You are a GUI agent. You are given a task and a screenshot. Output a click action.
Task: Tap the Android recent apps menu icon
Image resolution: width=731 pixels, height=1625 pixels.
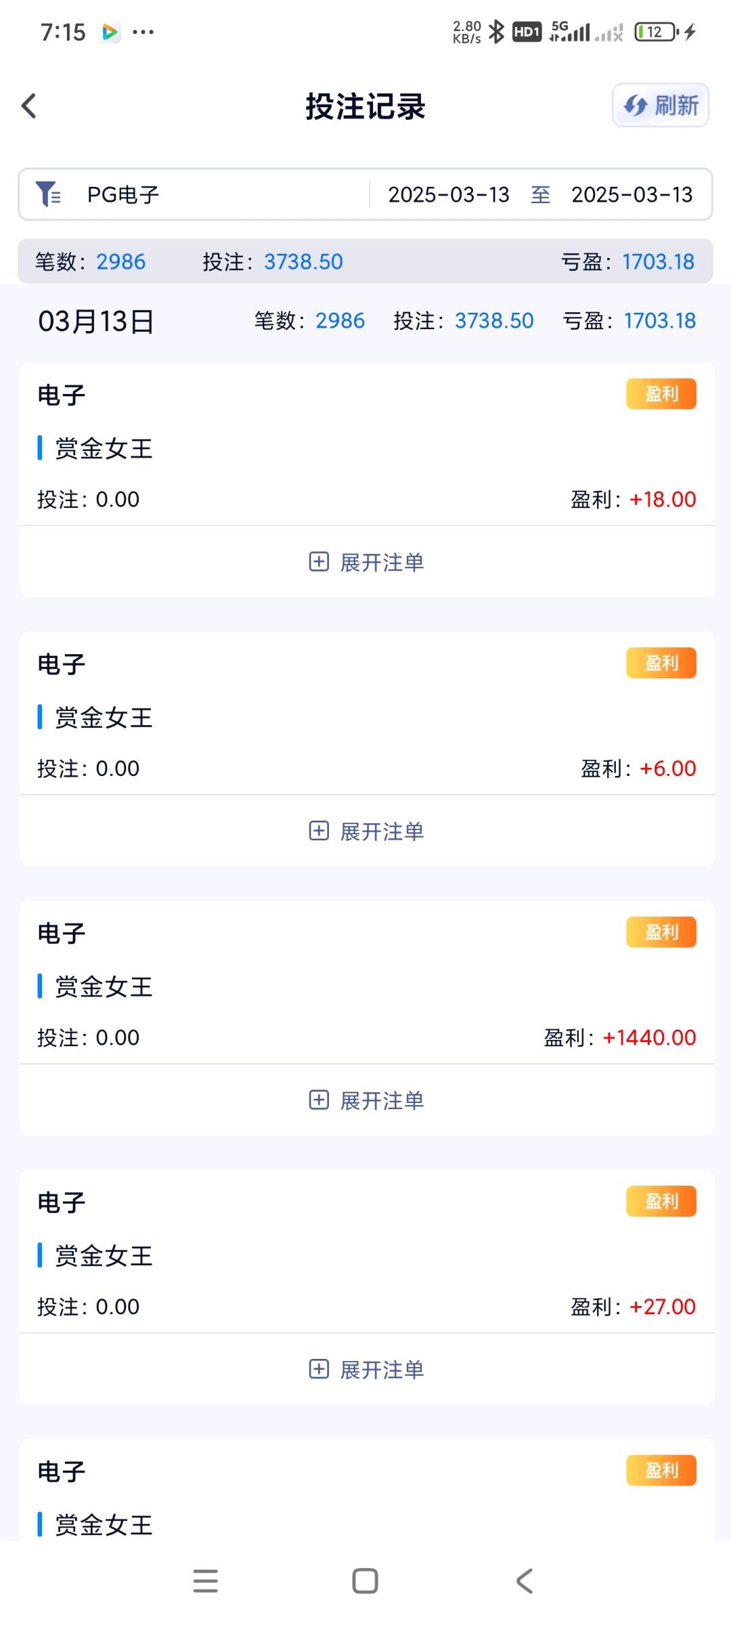click(x=205, y=1581)
